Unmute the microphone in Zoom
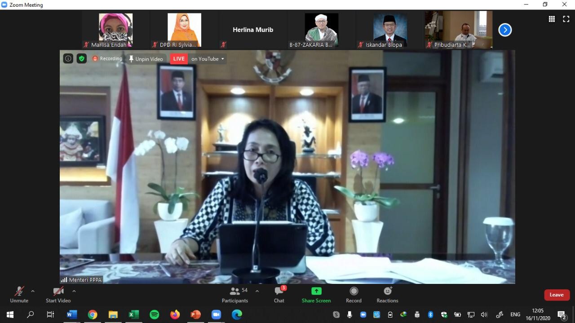 pyautogui.click(x=19, y=295)
